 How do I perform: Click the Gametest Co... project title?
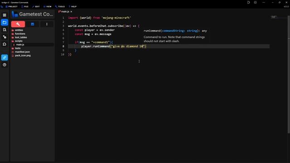pyautogui.click(x=36, y=14)
